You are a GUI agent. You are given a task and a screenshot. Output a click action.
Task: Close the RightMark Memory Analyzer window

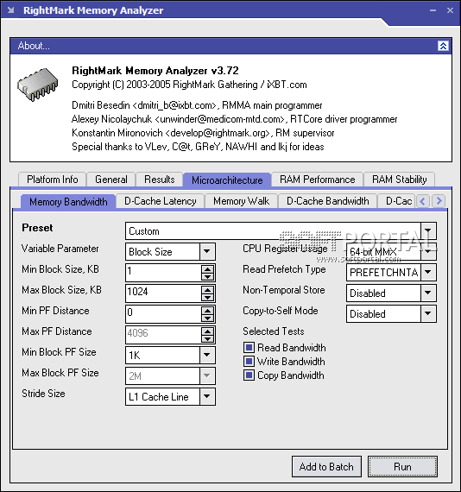click(450, 10)
